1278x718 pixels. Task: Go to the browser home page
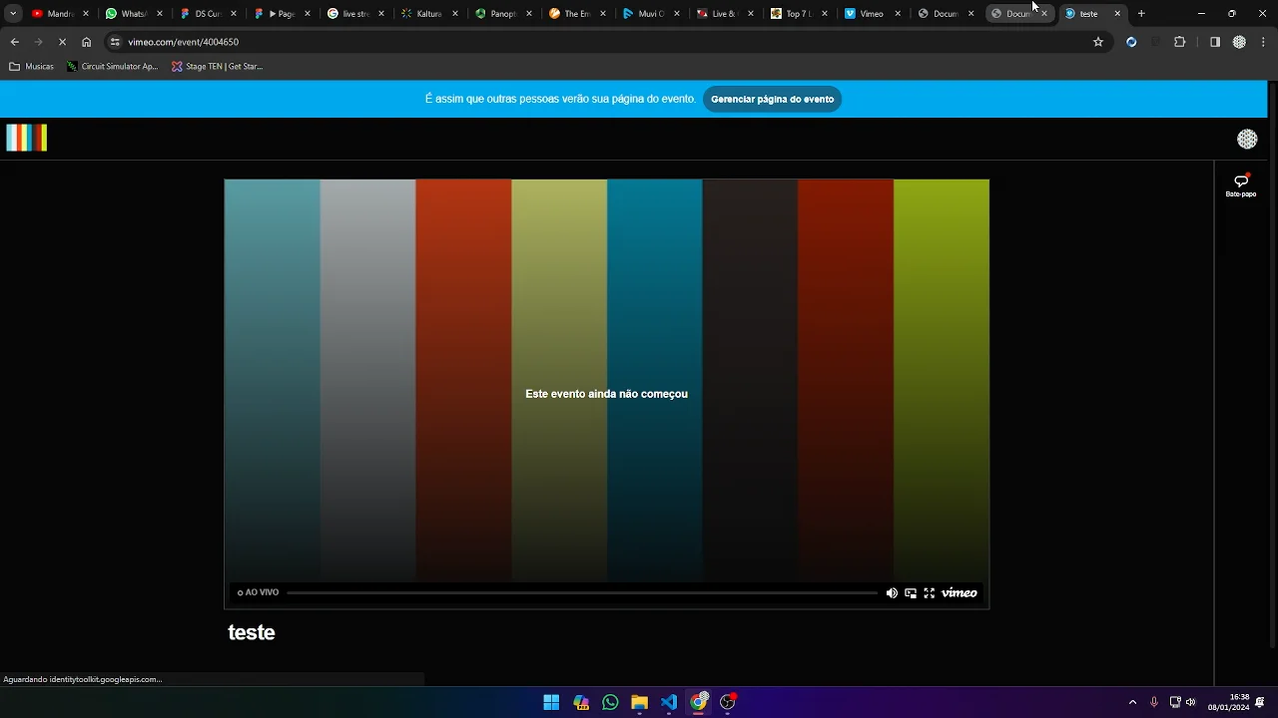click(87, 42)
